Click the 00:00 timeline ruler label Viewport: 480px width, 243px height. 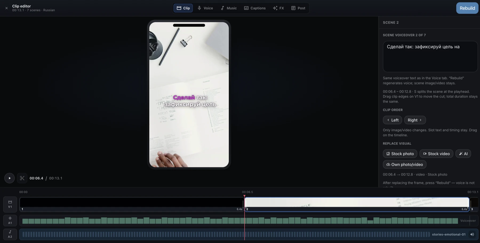click(x=23, y=192)
